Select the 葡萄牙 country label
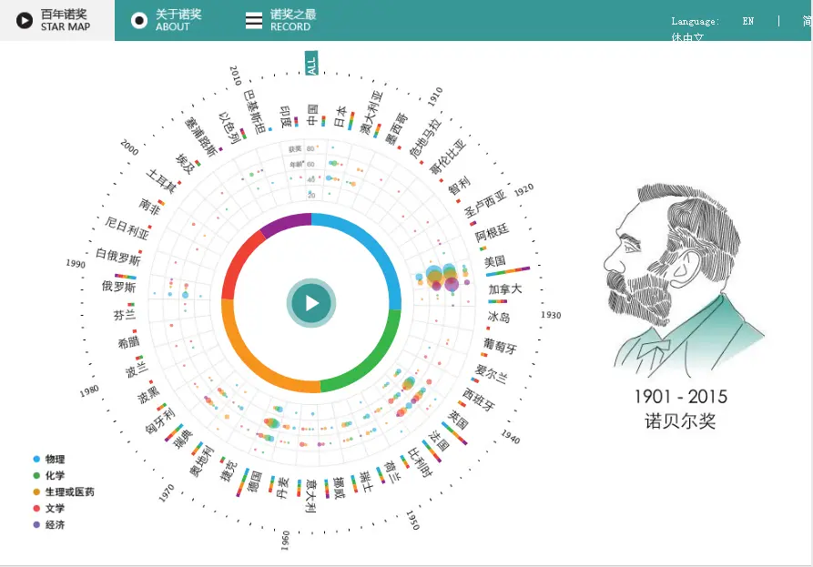This screenshot has width=813, height=567. [x=500, y=345]
